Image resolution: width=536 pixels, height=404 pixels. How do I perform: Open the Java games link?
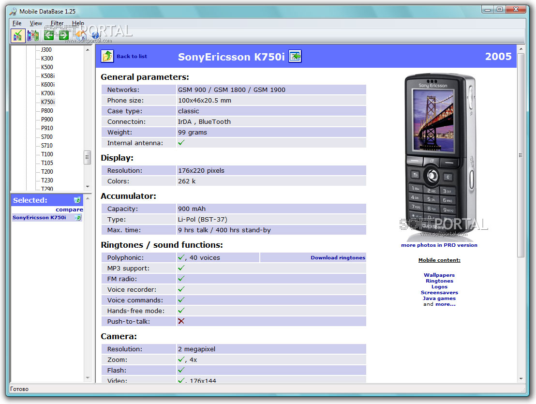pyautogui.click(x=439, y=299)
